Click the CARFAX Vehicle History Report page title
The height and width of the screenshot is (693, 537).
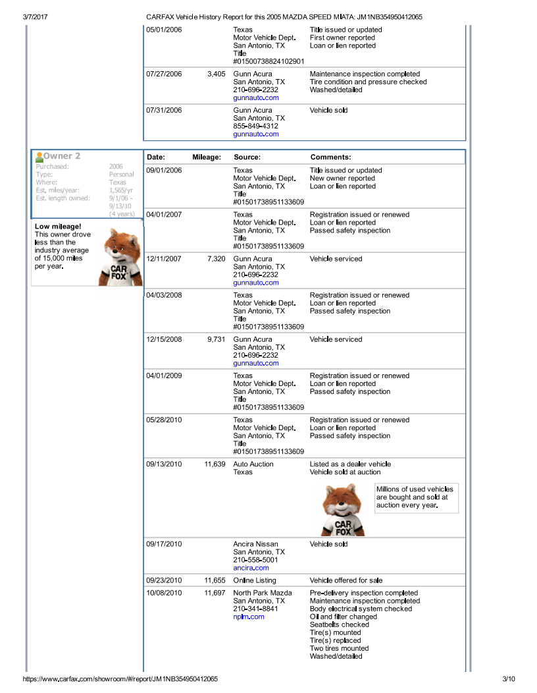click(284, 16)
